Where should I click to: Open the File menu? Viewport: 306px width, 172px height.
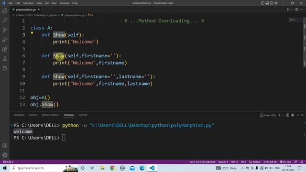[x=11, y=3]
